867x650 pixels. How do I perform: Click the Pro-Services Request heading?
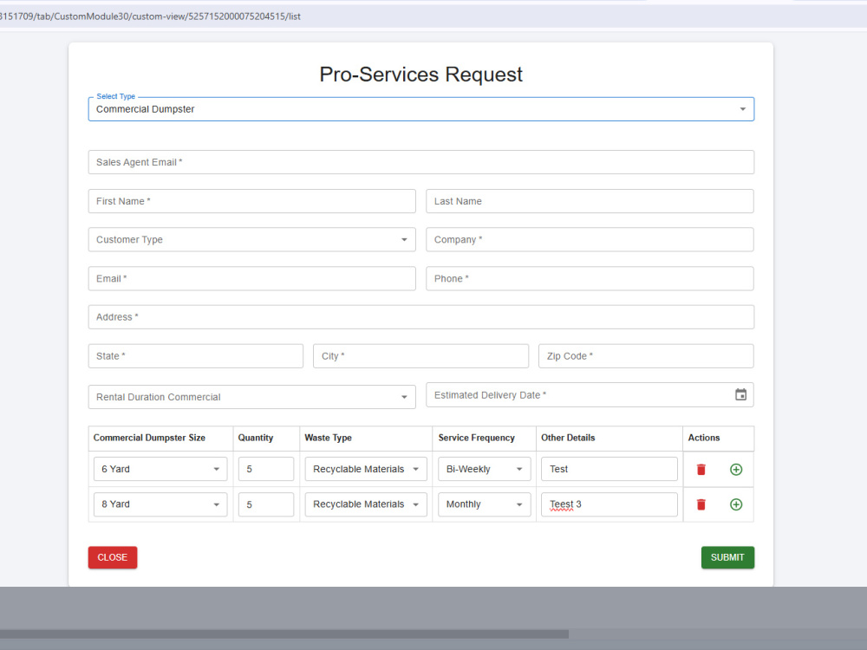[x=420, y=74]
